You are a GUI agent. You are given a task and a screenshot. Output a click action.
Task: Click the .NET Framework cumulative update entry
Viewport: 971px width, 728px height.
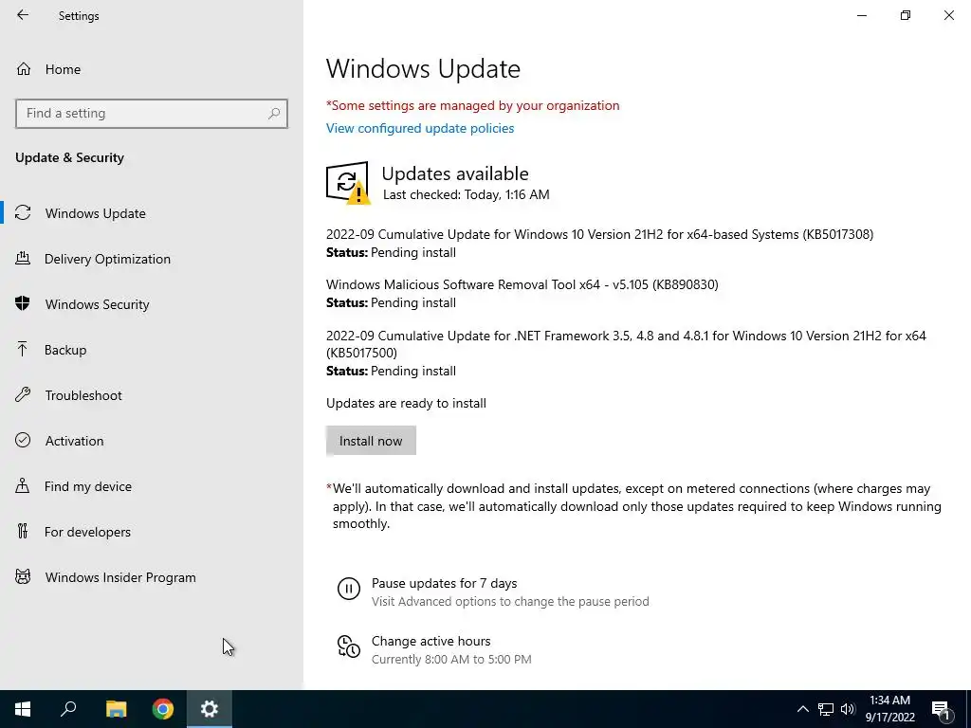(626, 344)
